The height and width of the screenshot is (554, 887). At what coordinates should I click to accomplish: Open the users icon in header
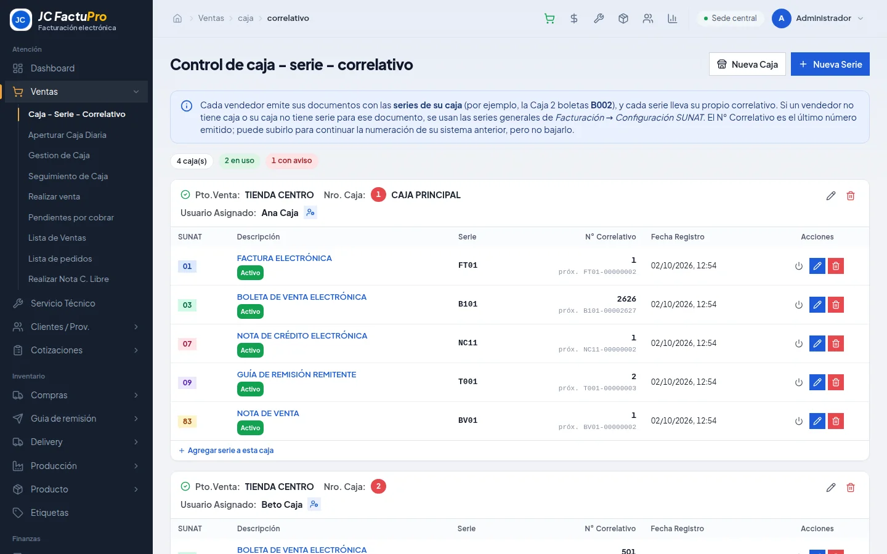[x=648, y=18]
